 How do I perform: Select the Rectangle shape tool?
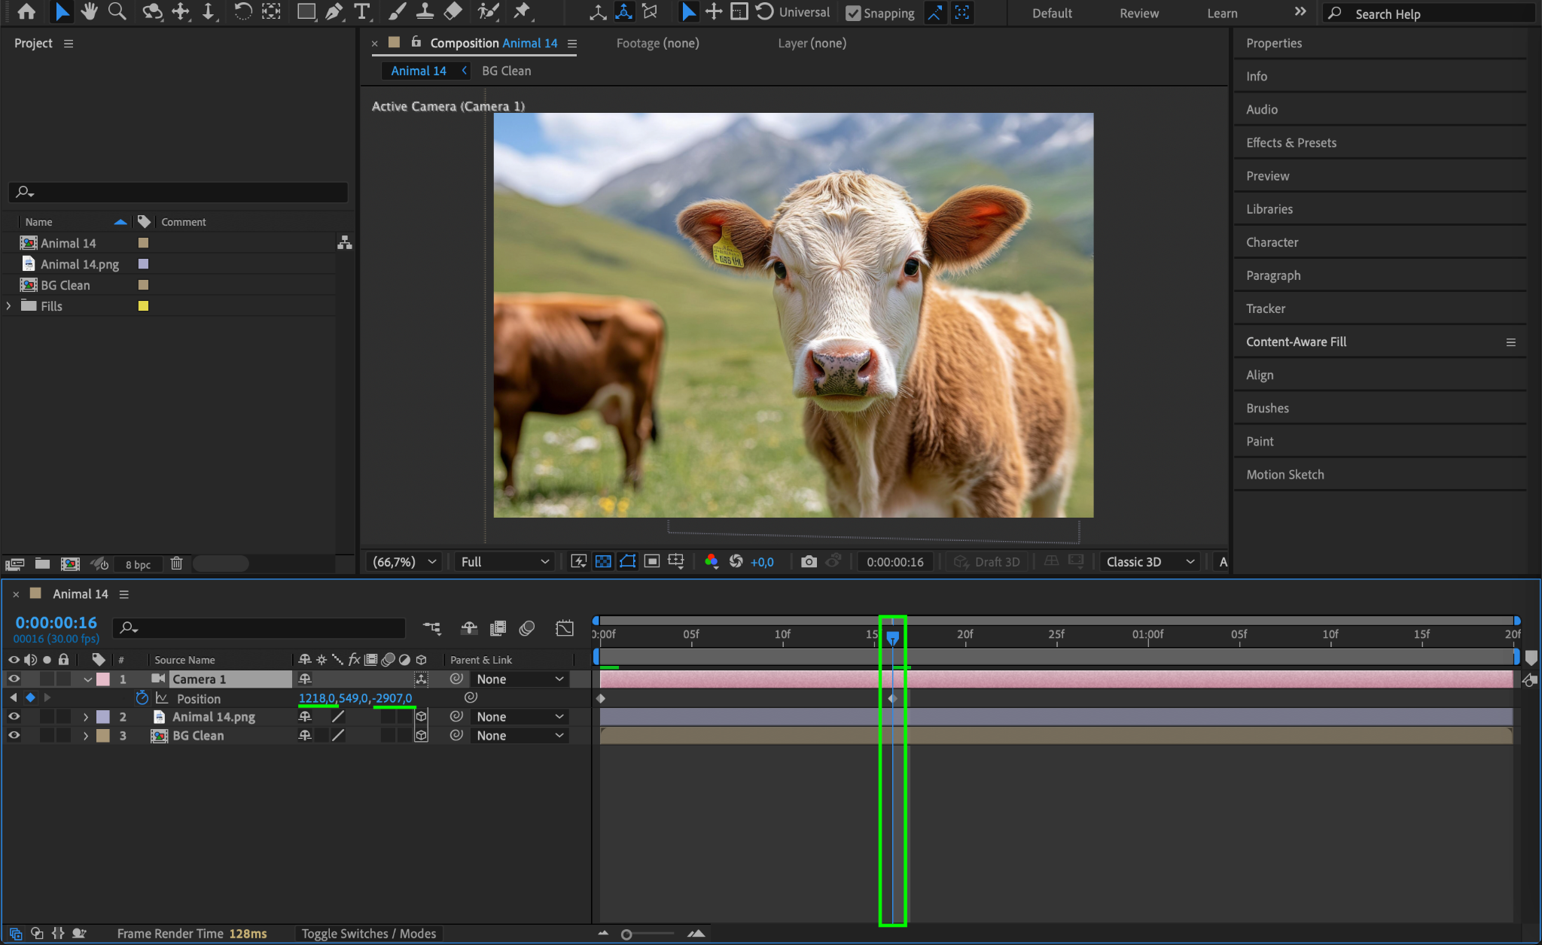[306, 11]
